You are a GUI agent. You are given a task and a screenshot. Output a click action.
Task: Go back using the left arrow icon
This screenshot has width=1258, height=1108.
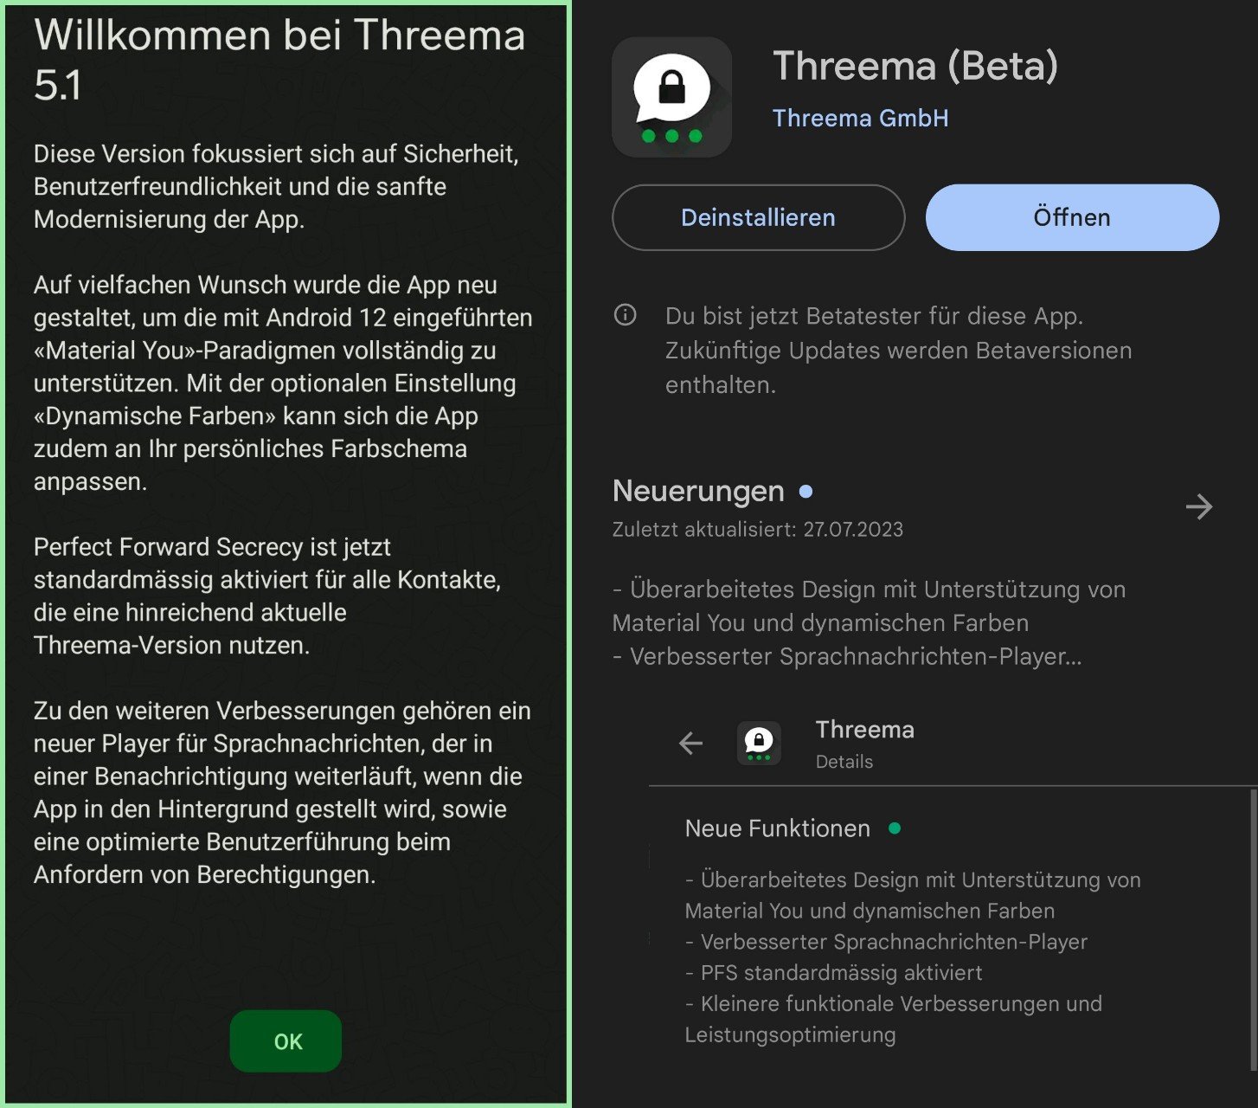coord(690,743)
